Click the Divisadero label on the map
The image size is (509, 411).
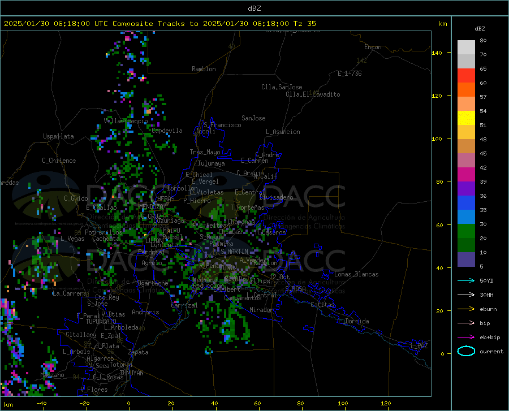pyautogui.click(x=276, y=197)
